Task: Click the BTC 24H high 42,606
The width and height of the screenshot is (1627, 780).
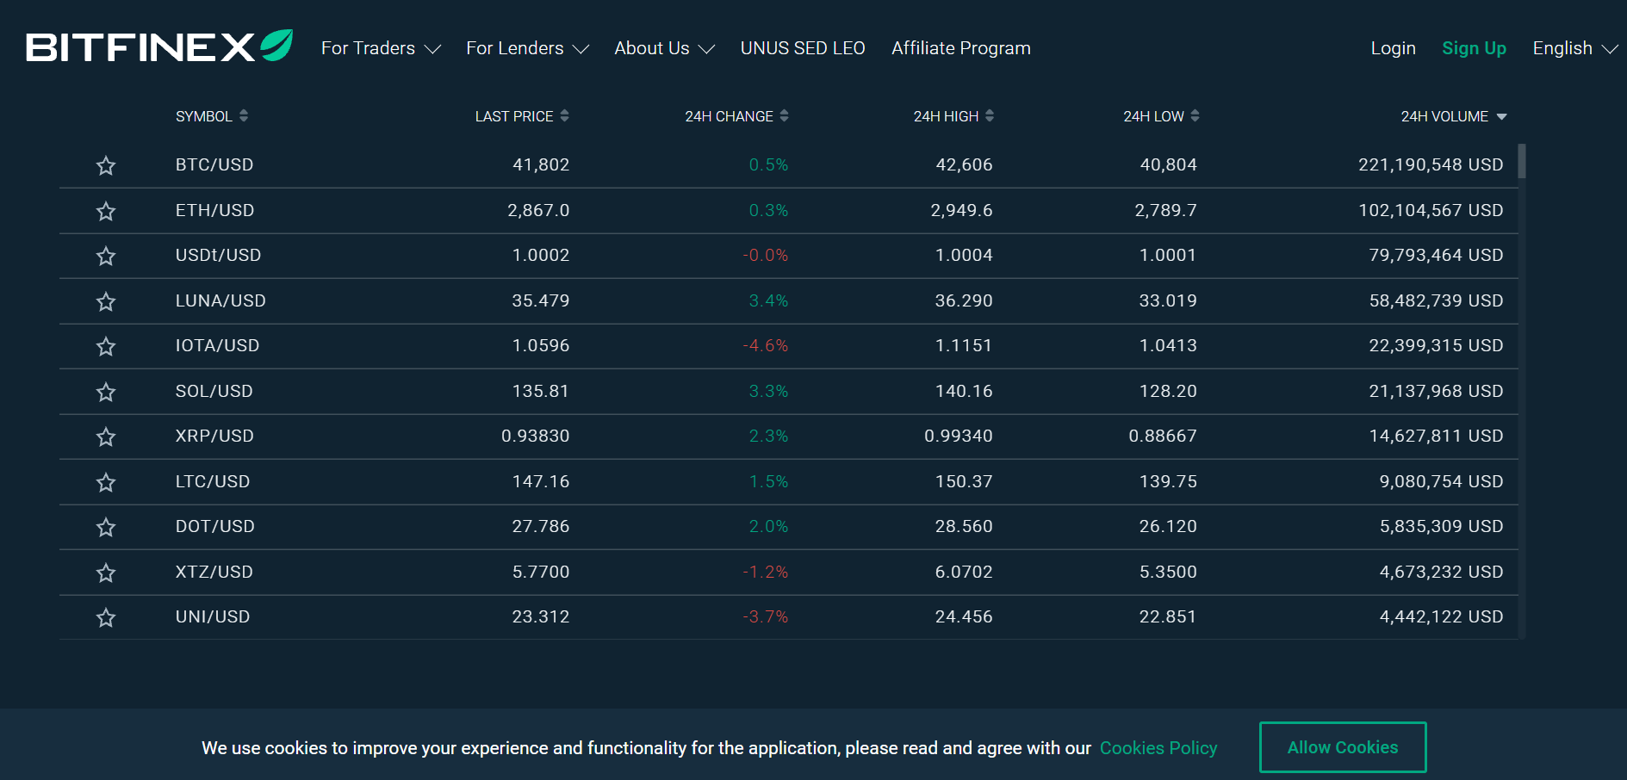Action: [964, 164]
